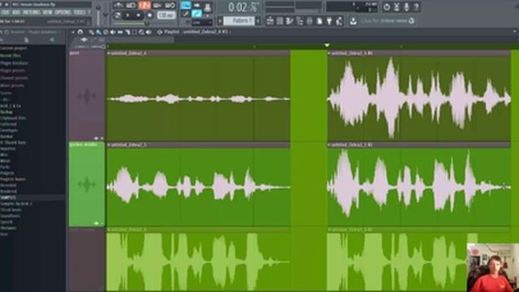Open the ADD menu
This screenshot has height=292, width=519.
pyautogui.click(x=16, y=12)
